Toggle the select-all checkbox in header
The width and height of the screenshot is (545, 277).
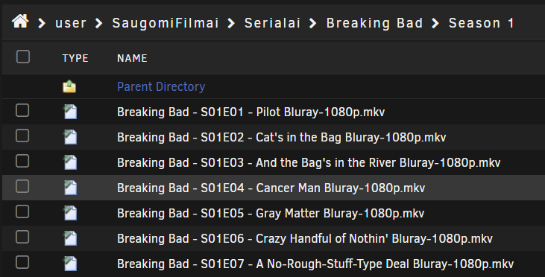(x=23, y=57)
